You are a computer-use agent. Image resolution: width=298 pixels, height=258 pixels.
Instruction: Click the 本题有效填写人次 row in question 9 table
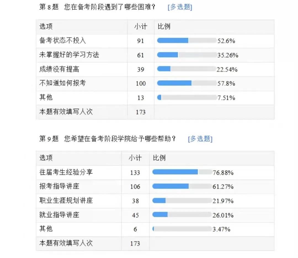155,244
